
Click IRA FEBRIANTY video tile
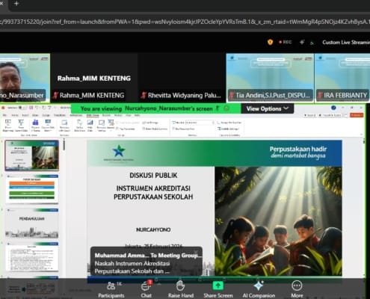[342, 78]
